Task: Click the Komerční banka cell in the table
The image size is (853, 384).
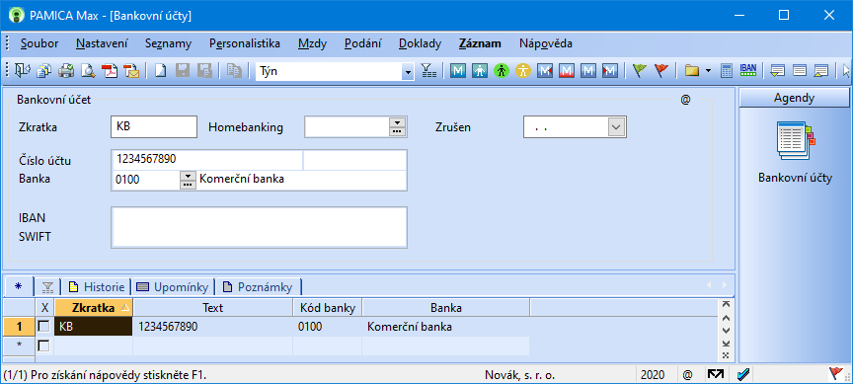Action: click(446, 327)
